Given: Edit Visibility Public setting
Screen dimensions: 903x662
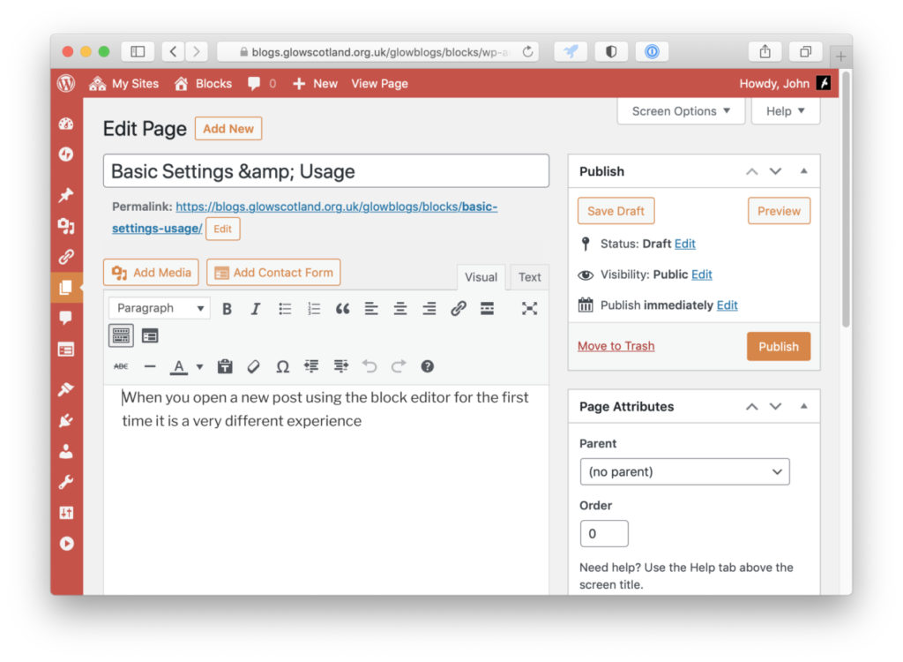Looking at the screenshot, I should (701, 275).
